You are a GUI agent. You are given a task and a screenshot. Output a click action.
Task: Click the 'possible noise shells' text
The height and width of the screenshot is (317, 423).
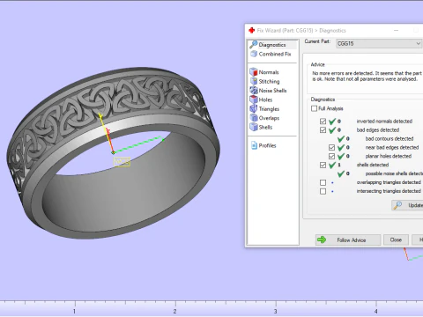394,173
